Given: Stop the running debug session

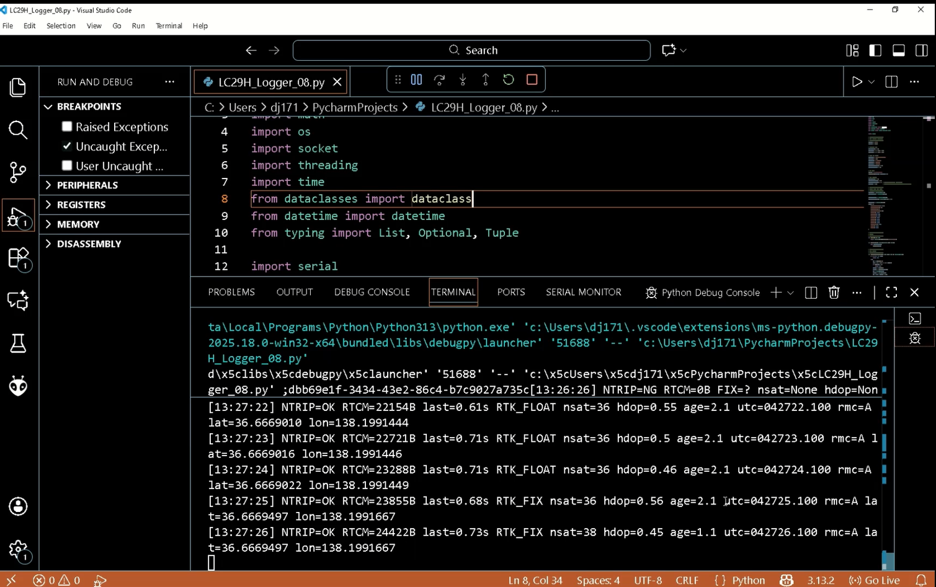Looking at the screenshot, I should [x=532, y=79].
